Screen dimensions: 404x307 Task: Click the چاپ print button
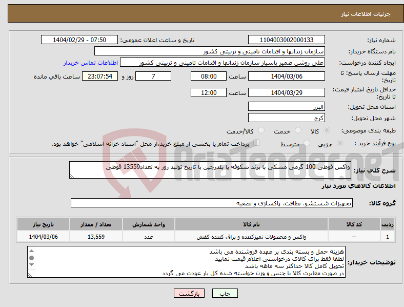click(x=225, y=293)
